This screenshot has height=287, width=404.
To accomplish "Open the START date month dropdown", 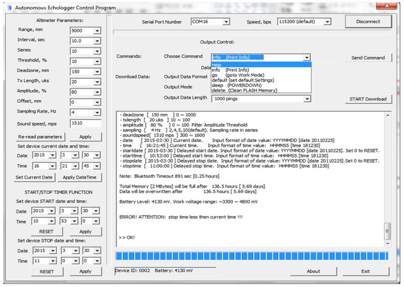I will 74,211.
